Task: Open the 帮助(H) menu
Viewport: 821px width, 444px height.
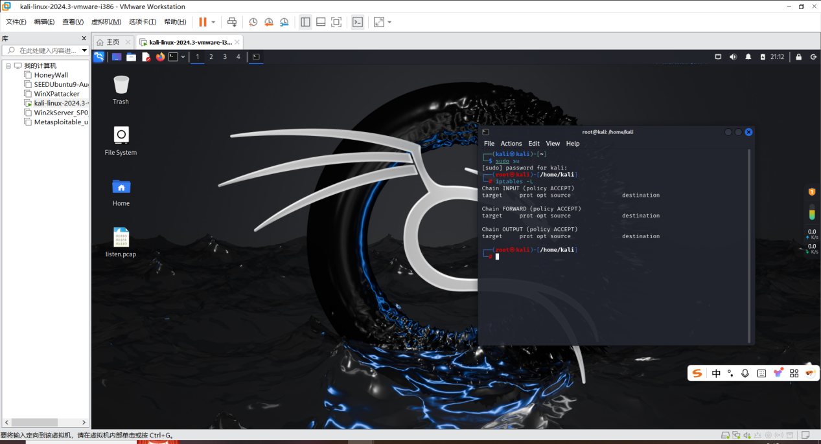Action: pyautogui.click(x=175, y=22)
